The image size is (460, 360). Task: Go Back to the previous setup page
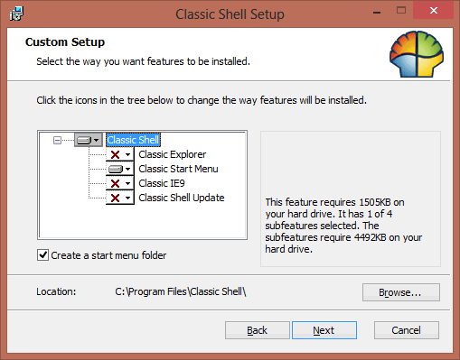258,330
